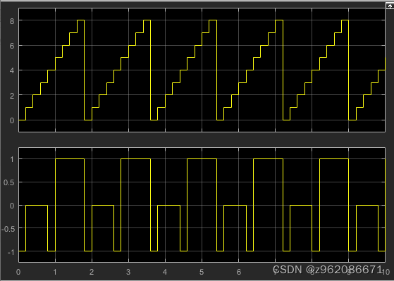Screen dimensions: 394x281
Task: Click the time axis label 10
Action: [x=386, y=272]
